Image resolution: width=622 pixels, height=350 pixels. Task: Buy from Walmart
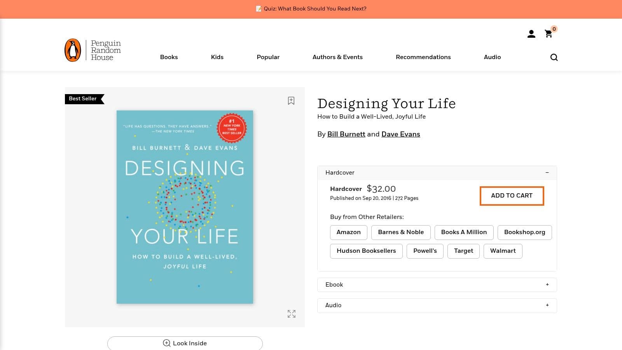[503, 251]
